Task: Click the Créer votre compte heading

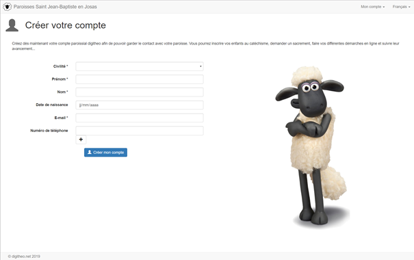Action: pos(66,25)
